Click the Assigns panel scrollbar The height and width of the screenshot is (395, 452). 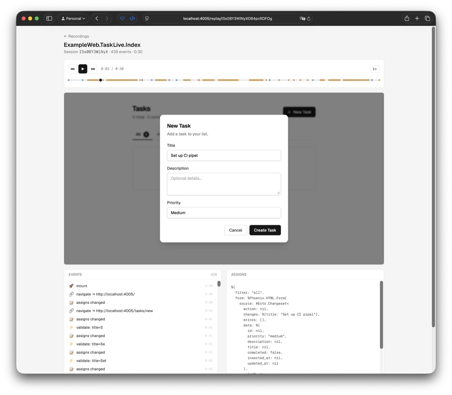[x=381, y=315]
